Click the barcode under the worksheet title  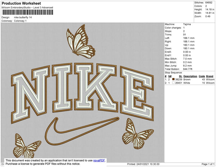click(x=27, y=12)
